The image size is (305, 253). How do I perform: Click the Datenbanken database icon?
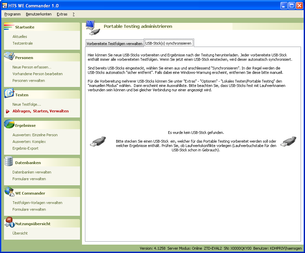pos(9,162)
